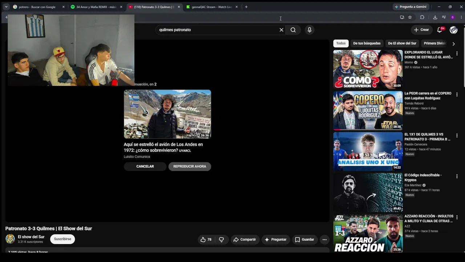This screenshot has width=465, height=262.
Task: Open the YouTube account avatar menu
Action: click(x=453, y=30)
